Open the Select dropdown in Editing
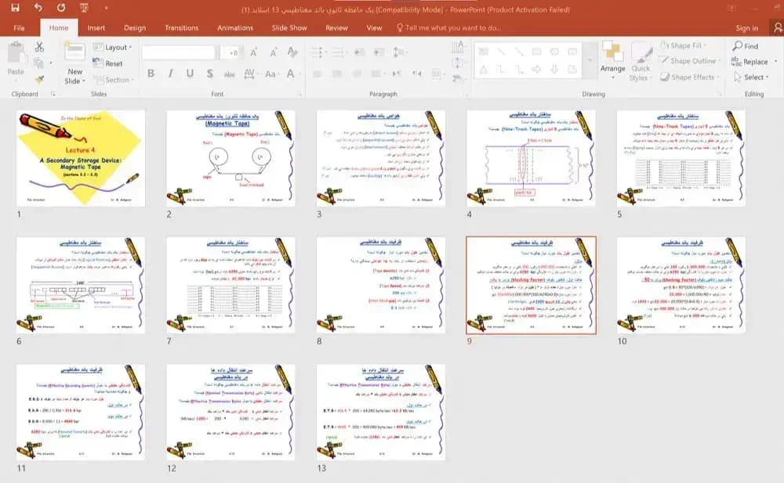 [751, 77]
